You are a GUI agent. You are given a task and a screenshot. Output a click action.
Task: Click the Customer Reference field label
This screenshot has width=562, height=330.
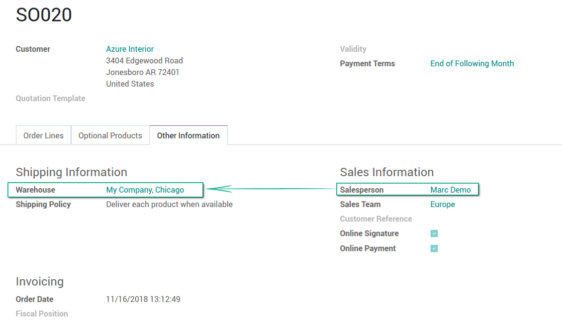click(x=376, y=219)
